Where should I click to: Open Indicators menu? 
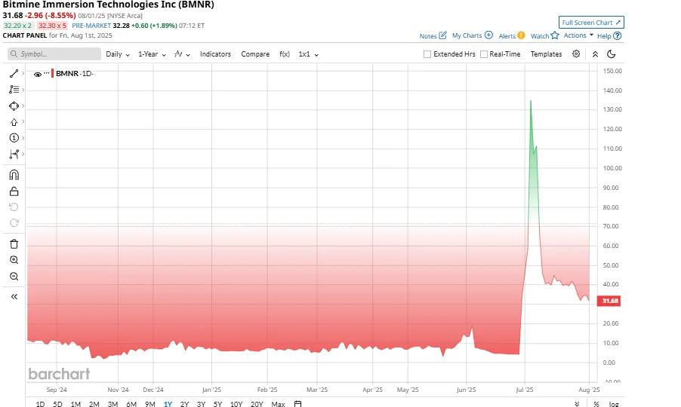215,54
